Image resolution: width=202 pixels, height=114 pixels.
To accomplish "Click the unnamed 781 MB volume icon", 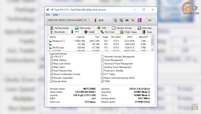I will click(x=50, y=44).
